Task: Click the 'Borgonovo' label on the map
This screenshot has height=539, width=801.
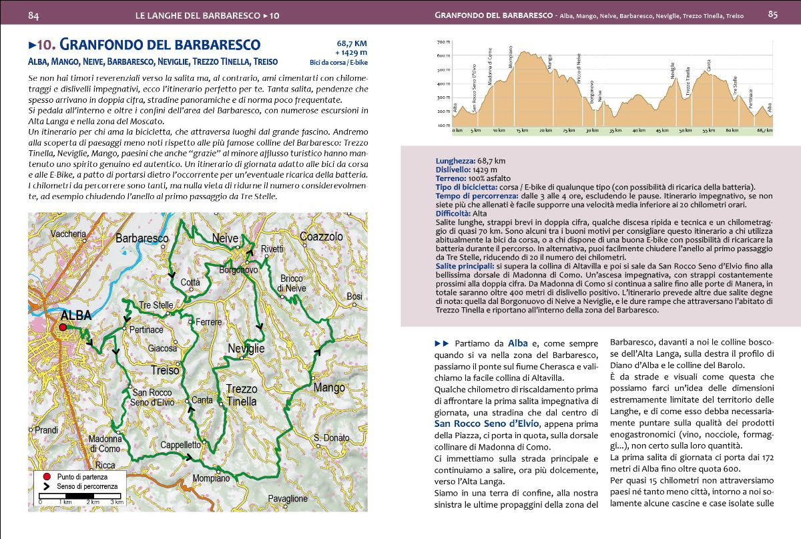Action: [239, 270]
